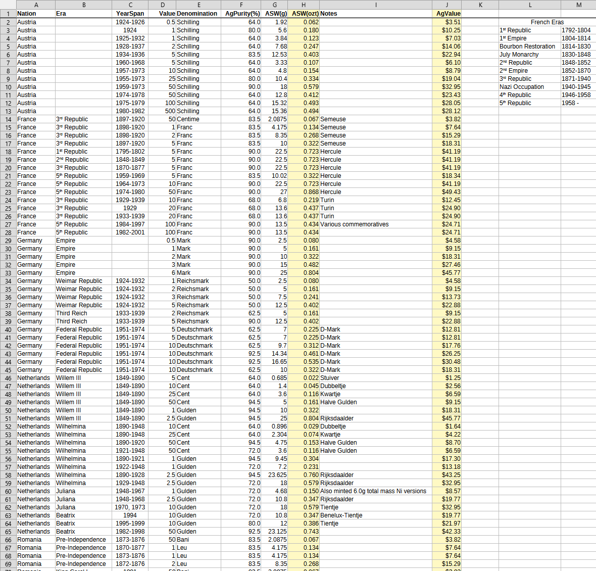Image resolution: width=596 pixels, height=571 pixels.
Task: Click the '$3.51' AgValue cell
Action: coord(446,22)
